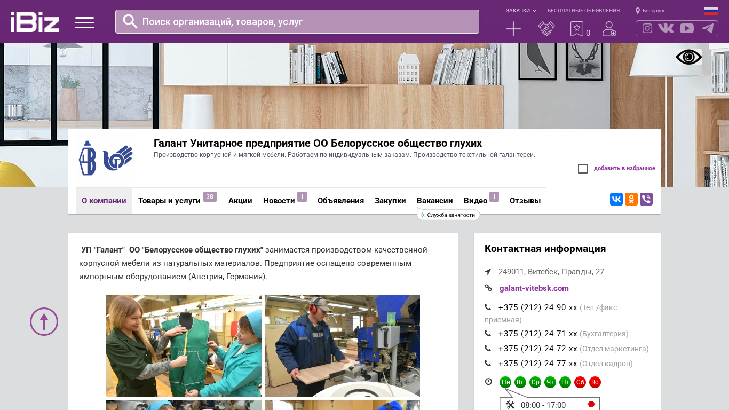
Task: Visit galant-vitebsk.com website link
Action: 534,288
